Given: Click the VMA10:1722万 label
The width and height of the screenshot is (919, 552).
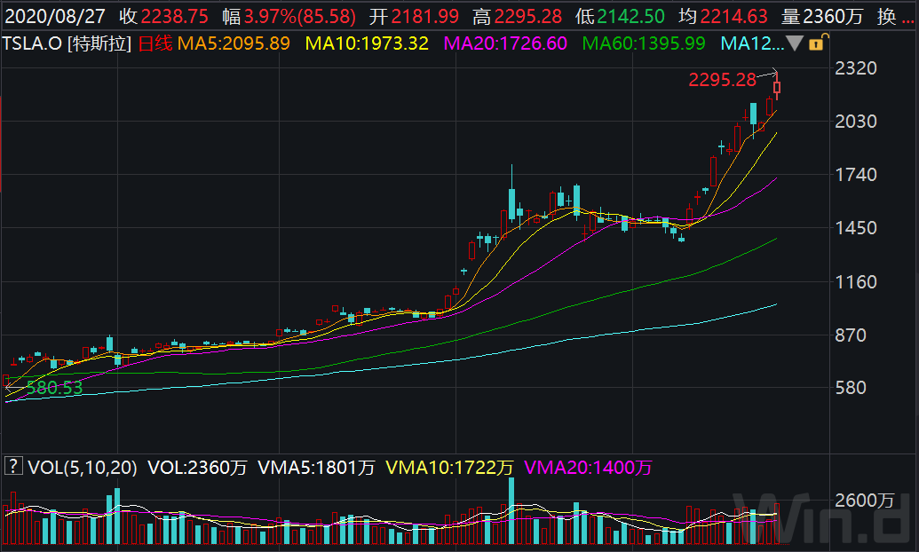Looking at the screenshot, I should pos(449,467).
